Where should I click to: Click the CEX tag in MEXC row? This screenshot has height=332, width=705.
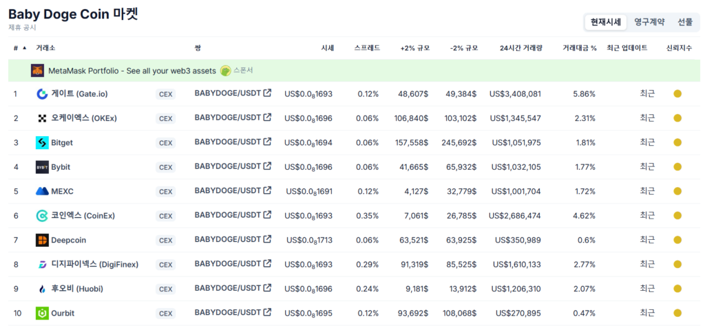coord(166,192)
